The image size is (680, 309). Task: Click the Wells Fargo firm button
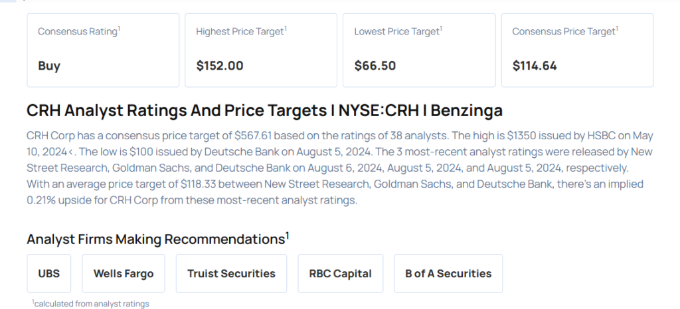point(124,273)
